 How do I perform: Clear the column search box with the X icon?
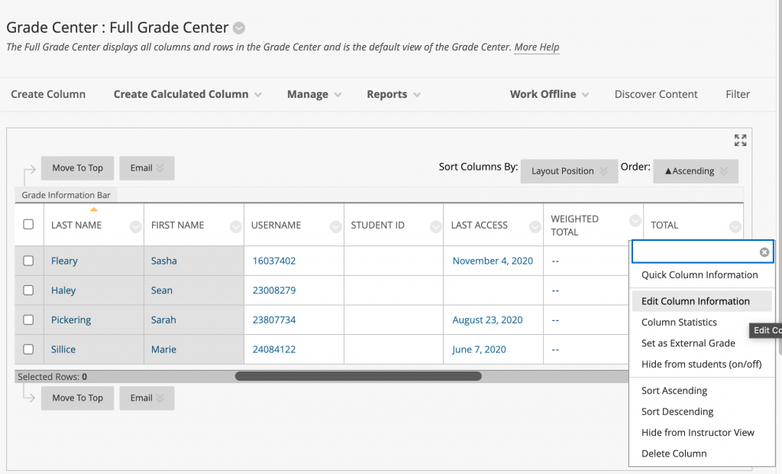click(764, 252)
